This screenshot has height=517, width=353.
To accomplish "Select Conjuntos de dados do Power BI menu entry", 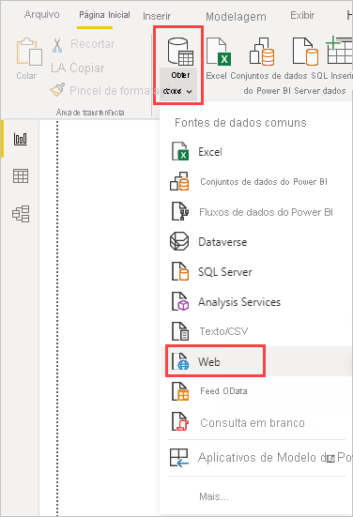I will click(256, 182).
